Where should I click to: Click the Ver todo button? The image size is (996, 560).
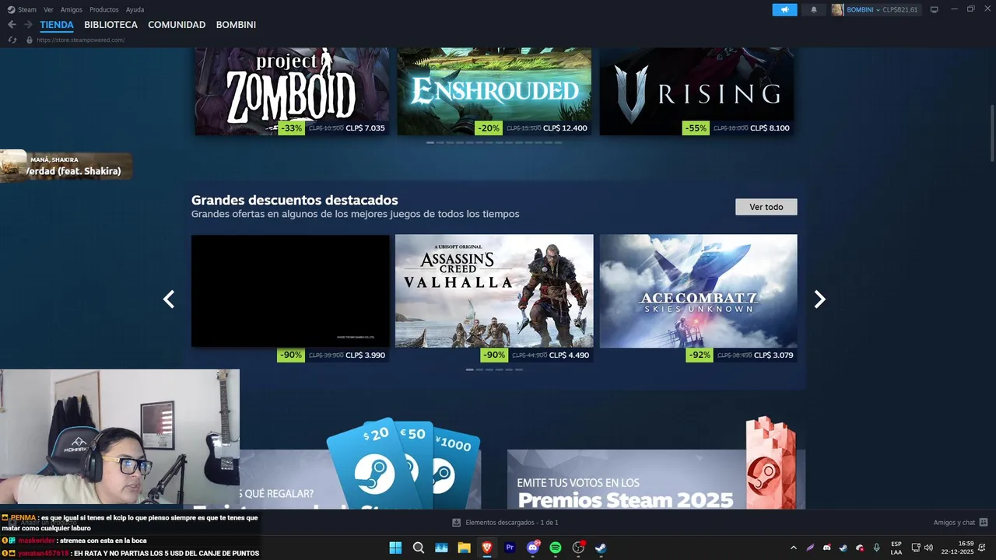click(x=766, y=207)
